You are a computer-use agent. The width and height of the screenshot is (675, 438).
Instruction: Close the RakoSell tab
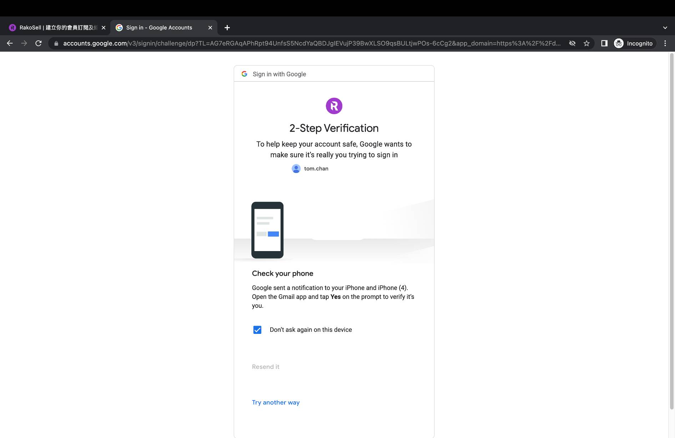[104, 27]
